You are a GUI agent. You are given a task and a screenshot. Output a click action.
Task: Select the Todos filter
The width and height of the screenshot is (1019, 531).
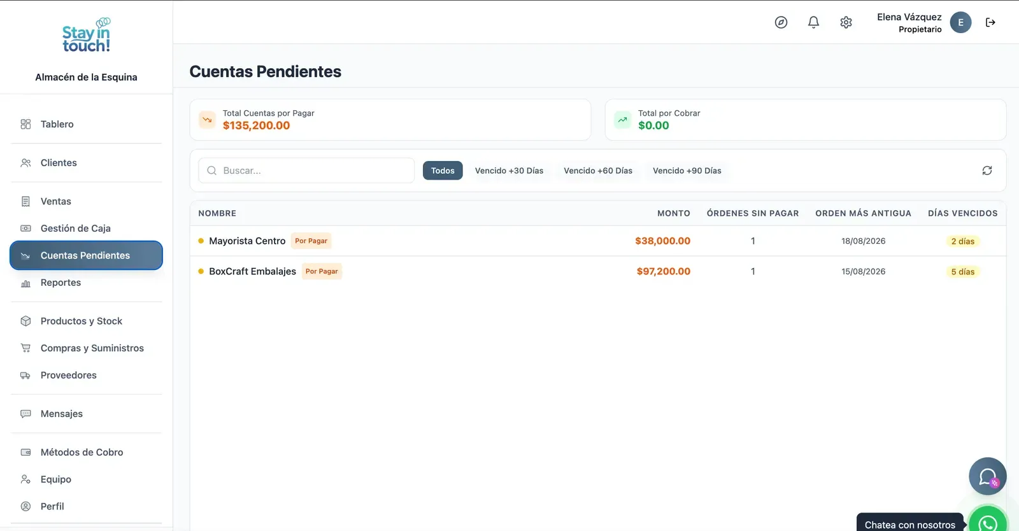[443, 171]
